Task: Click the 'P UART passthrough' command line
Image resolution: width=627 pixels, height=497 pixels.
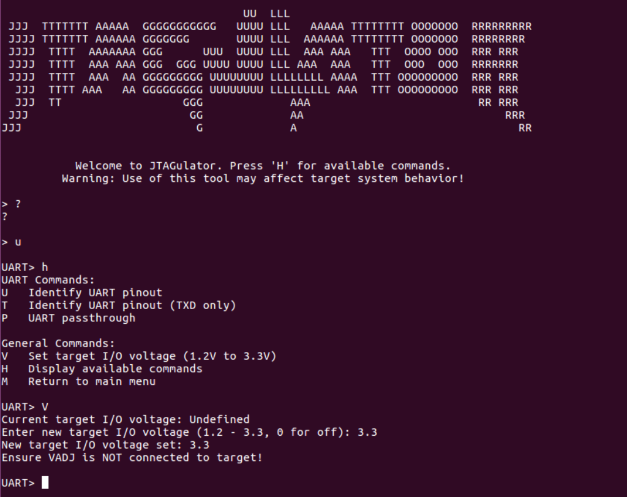Action: pyautogui.click(x=69, y=318)
